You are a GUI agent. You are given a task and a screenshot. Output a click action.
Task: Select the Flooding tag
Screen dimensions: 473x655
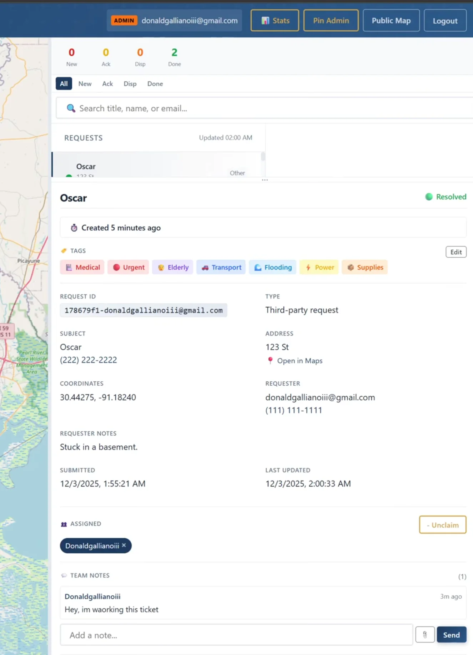tap(273, 267)
